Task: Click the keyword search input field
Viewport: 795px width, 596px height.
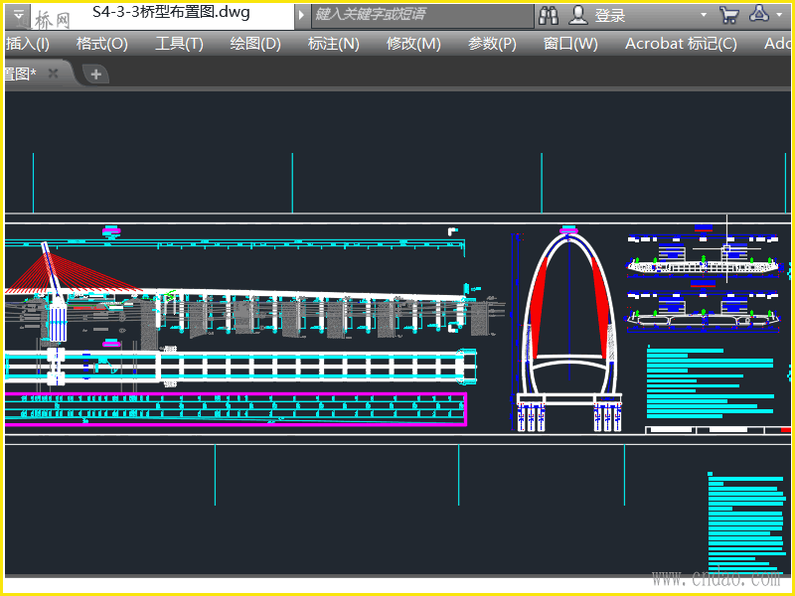Action: [x=422, y=15]
